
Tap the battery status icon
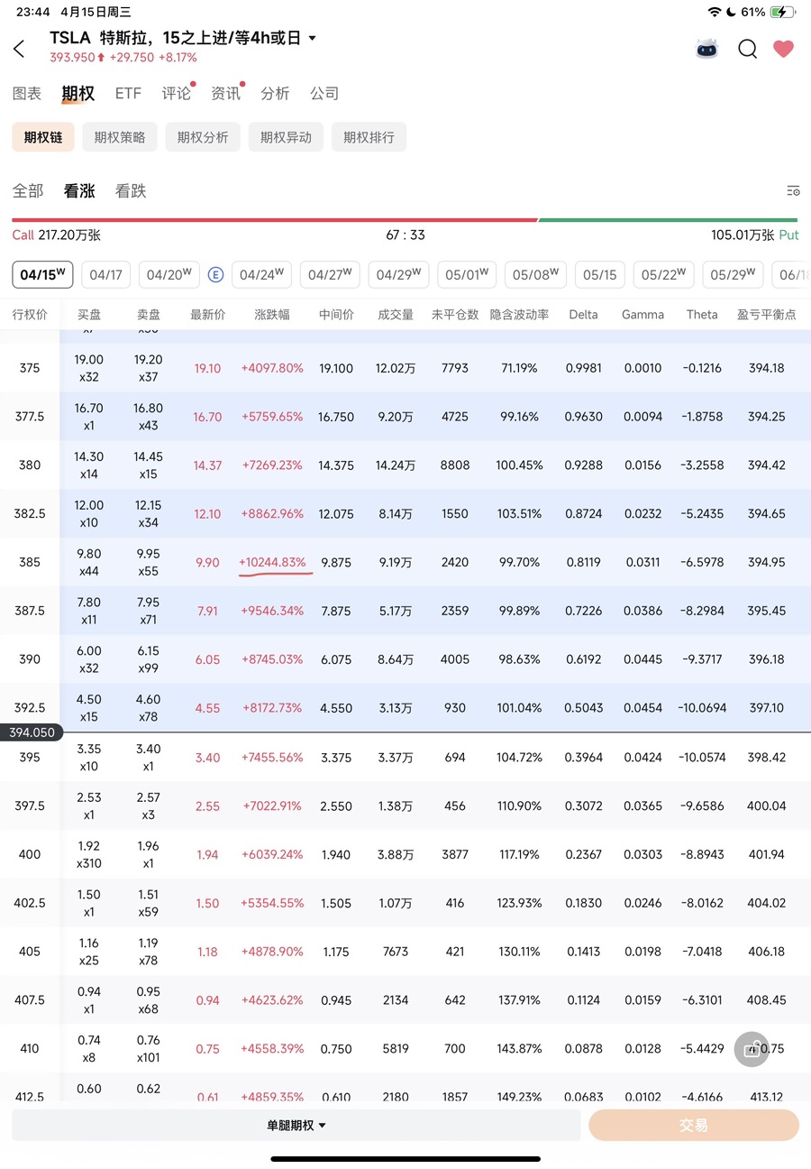click(783, 12)
